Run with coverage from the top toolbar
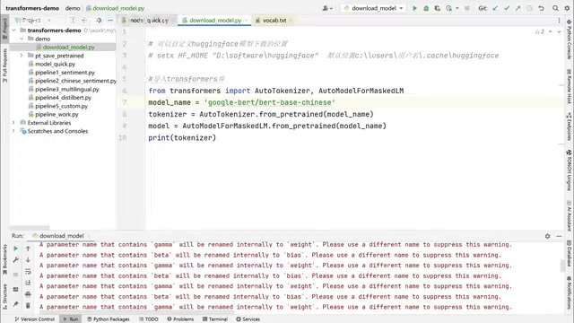 coord(437,8)
